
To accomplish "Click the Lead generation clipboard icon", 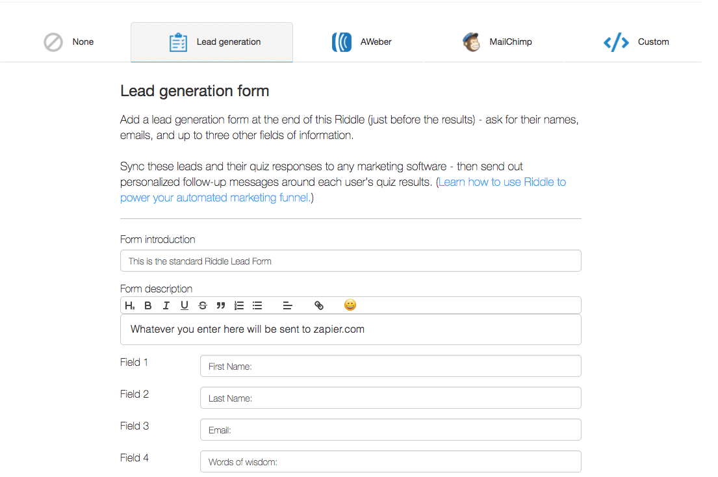I will tap(178, 42).
